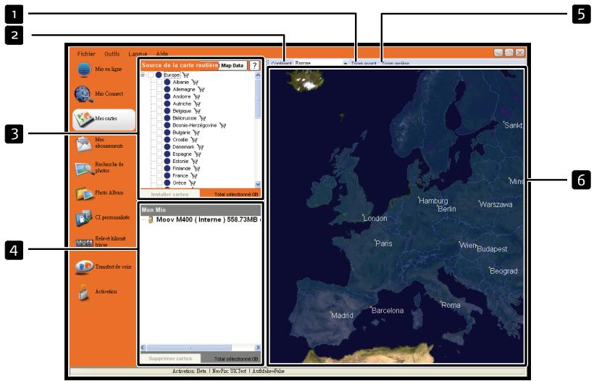Viewport: 594px width, 381px height.
Task: Click Mon Mio horizontal scrollbar right arrow
Action: (x=258, y=347)
